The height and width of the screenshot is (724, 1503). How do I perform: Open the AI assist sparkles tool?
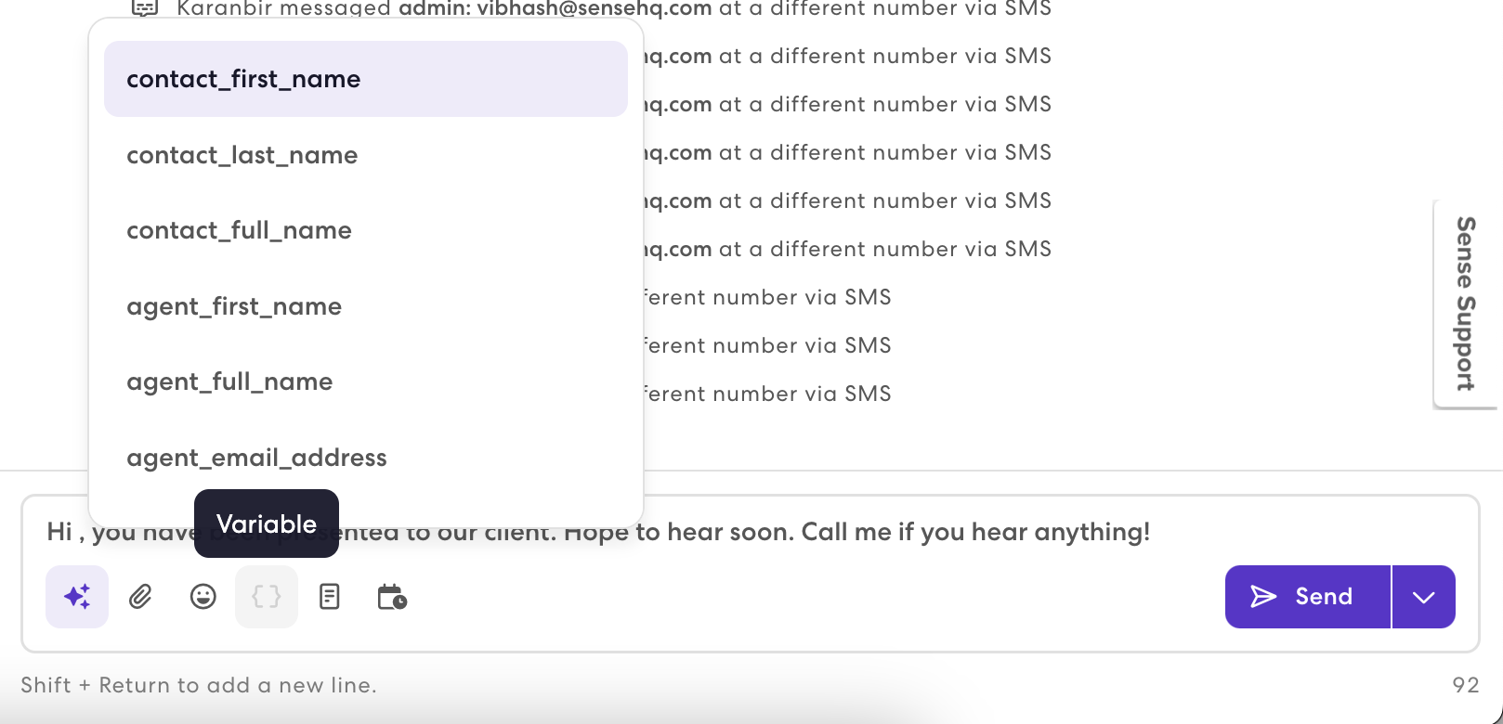[77, 597]
